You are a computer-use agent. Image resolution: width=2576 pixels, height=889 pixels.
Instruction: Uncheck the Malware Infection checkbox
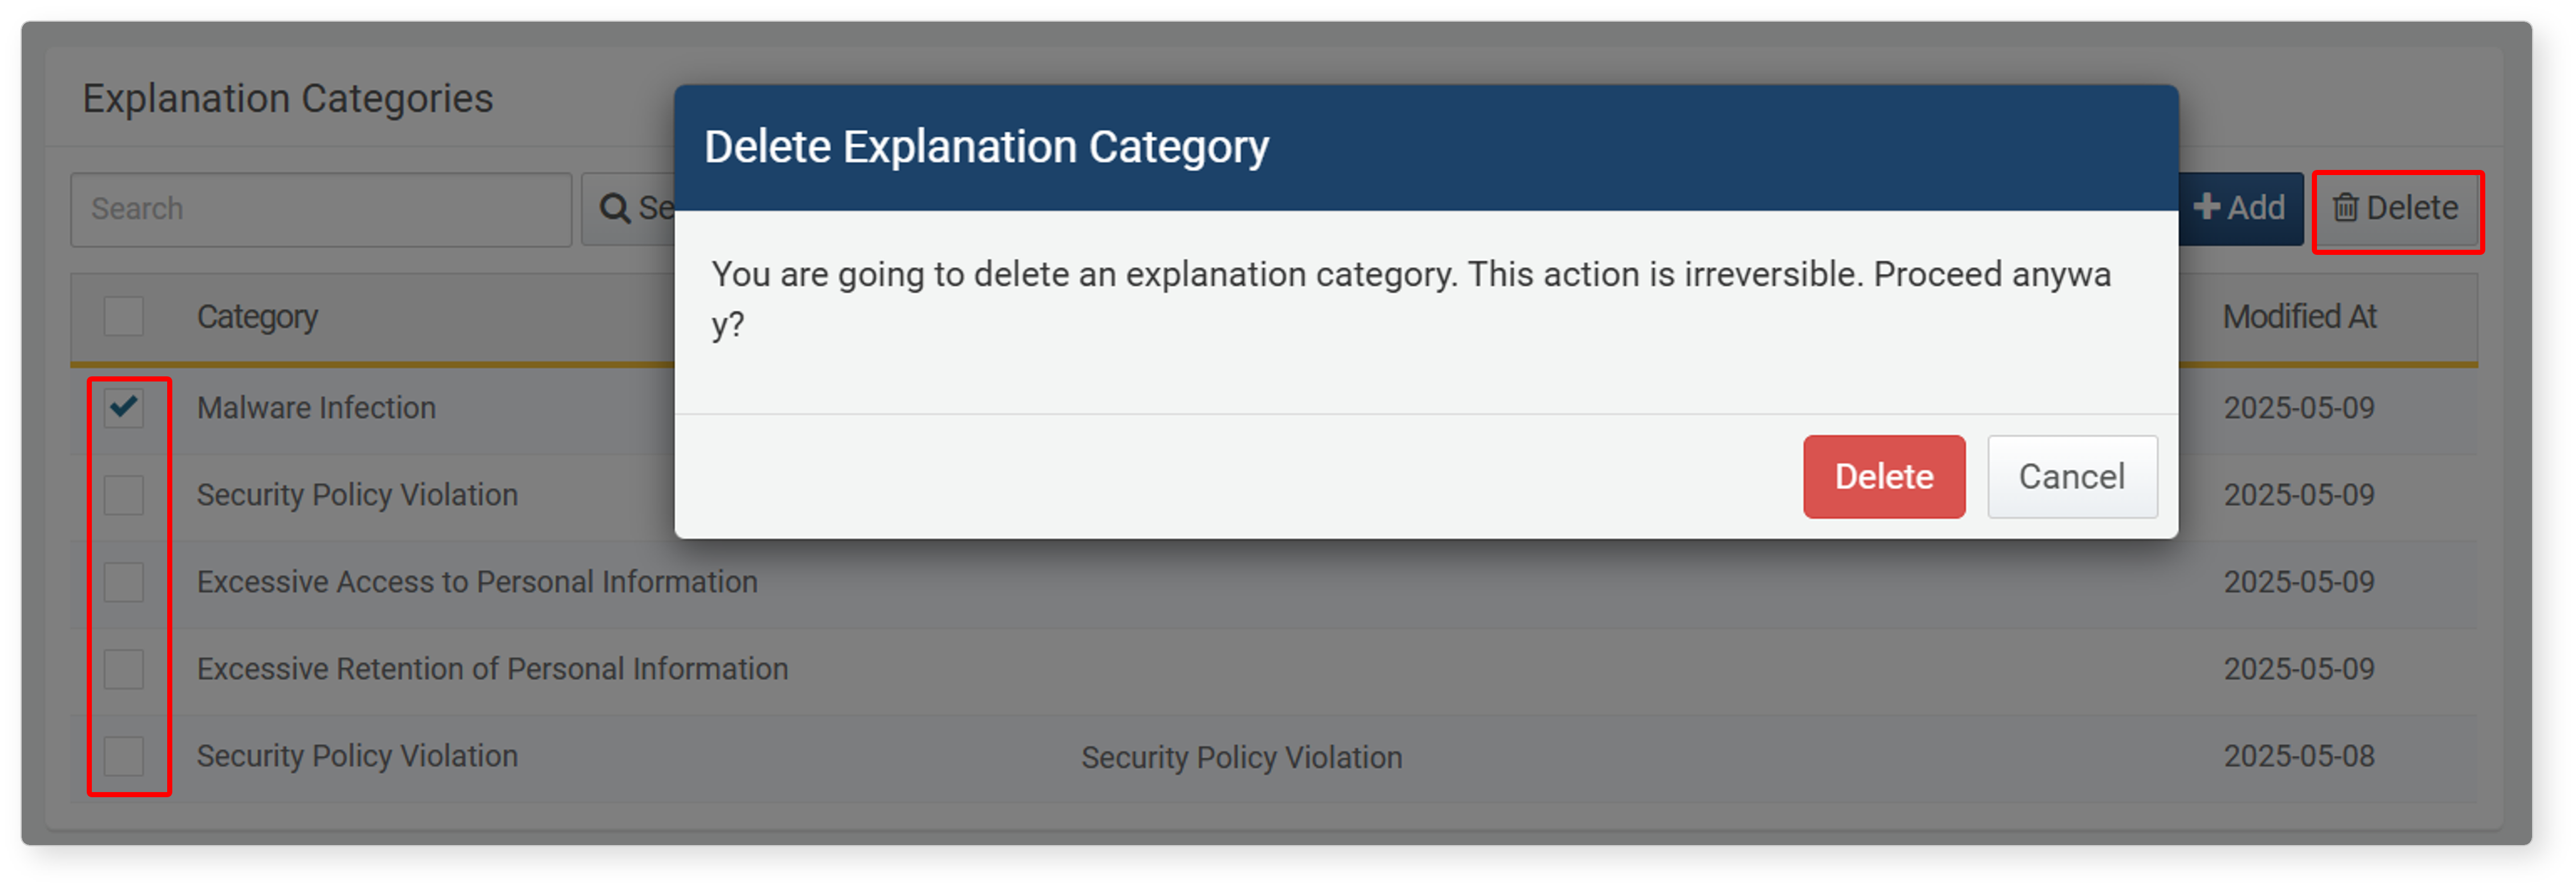124,408
